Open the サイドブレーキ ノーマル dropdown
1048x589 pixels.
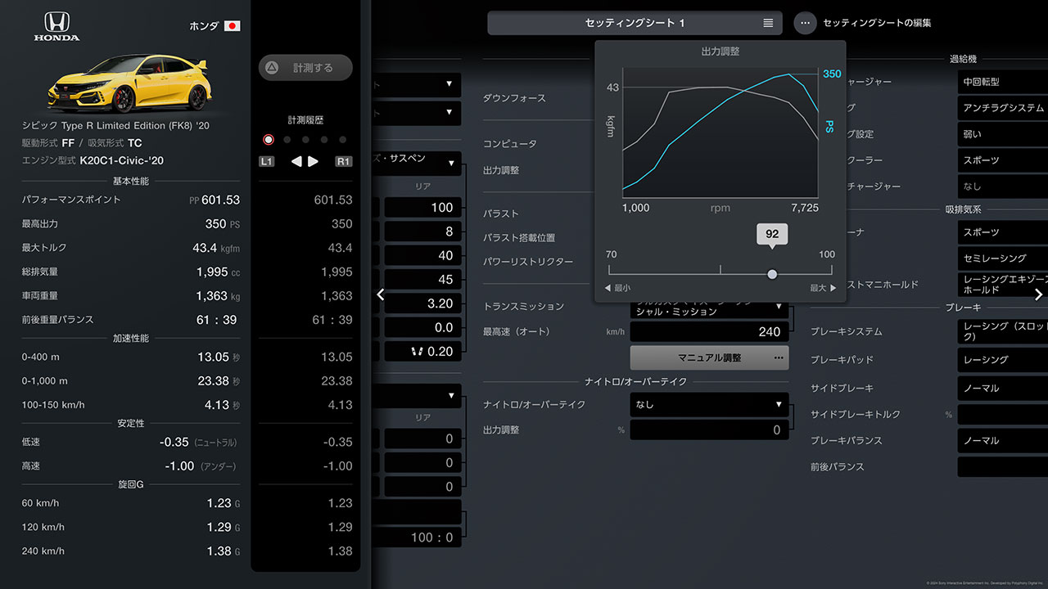tap(1002, 388)
